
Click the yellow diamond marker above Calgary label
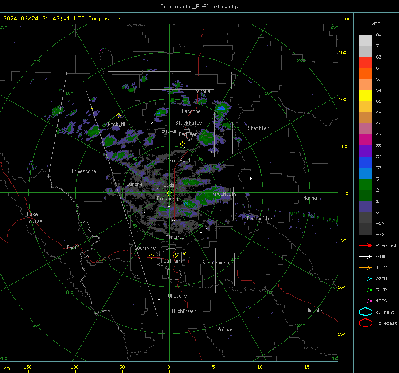click(x=175, y=255)
